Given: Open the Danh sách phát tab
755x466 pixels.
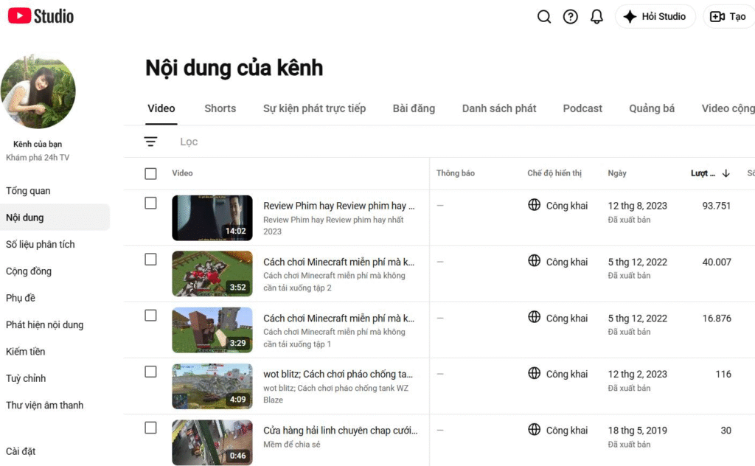Looking at the screenshot, I should (499, 108).
